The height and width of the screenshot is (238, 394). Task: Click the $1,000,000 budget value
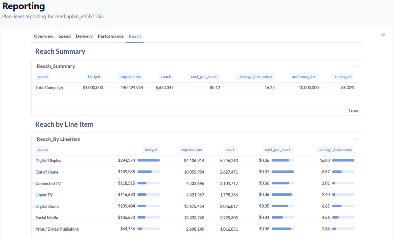pos(93,88)
